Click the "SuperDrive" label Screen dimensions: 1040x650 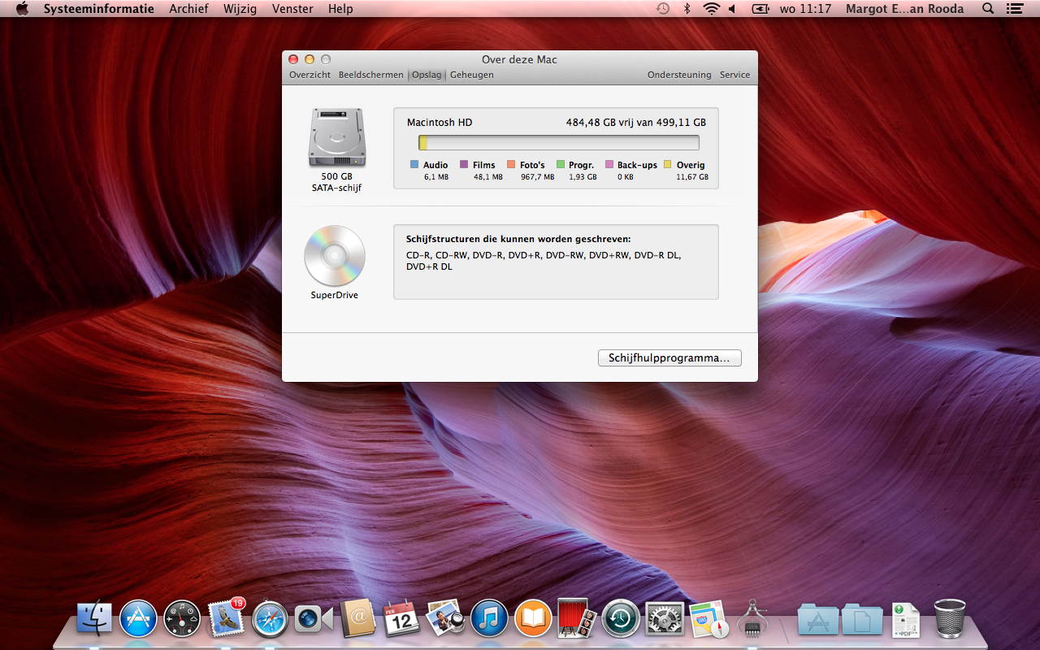[335, 295]
